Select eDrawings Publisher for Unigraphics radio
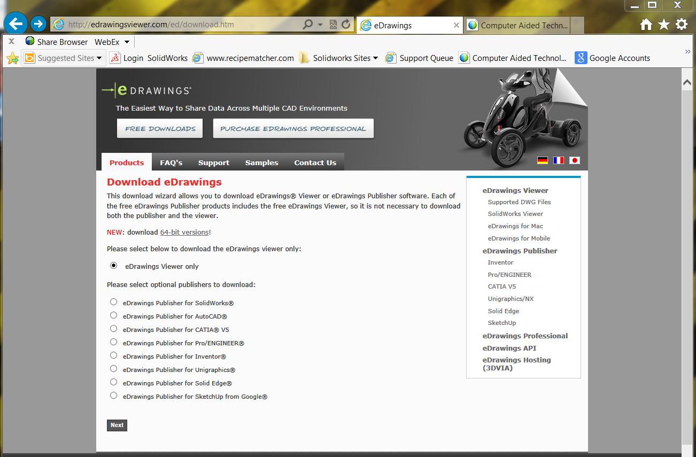 (113, 369)
